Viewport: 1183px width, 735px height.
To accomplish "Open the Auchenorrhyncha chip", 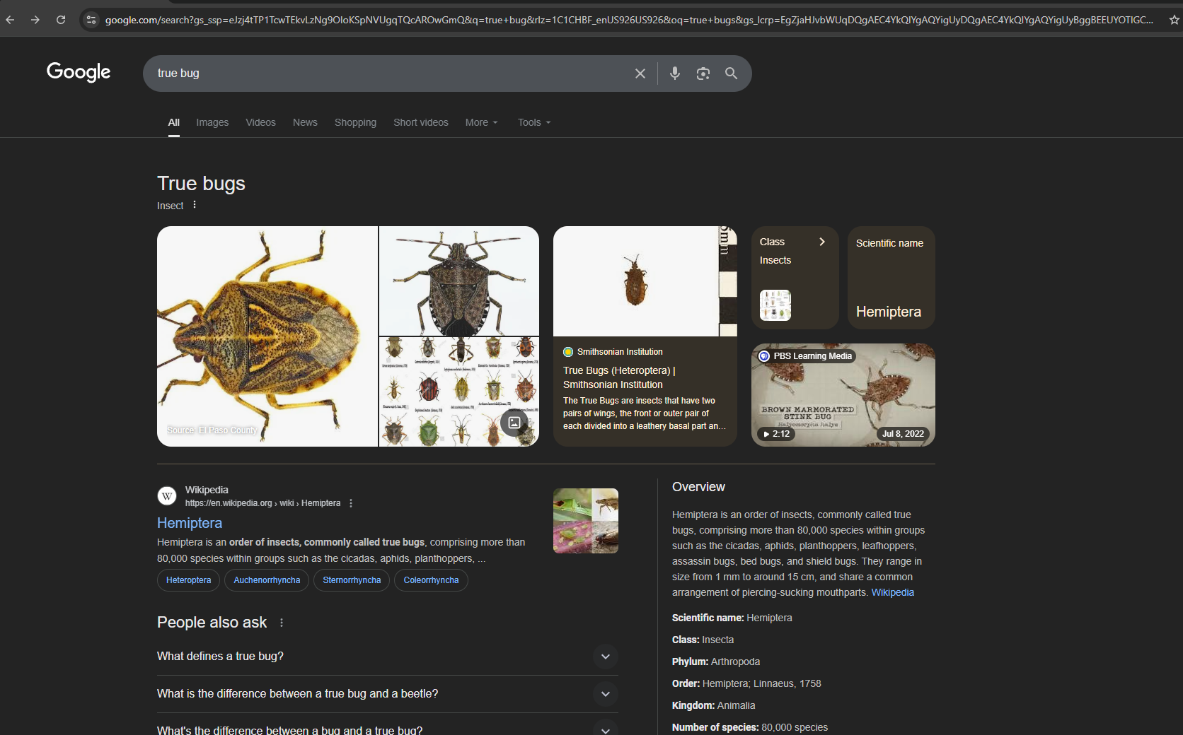I will click(267, 580).
